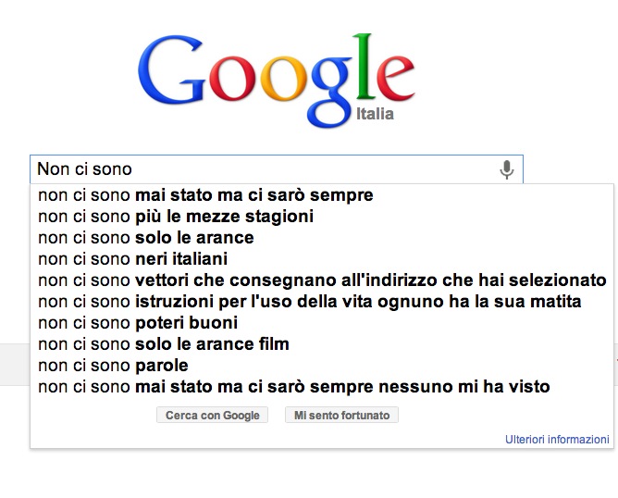
Task: Pick the "non ci sono solo le arance" suggestion
Action: pos(146,238)
